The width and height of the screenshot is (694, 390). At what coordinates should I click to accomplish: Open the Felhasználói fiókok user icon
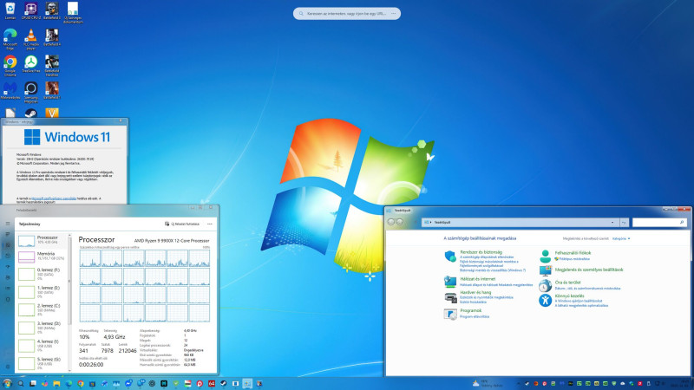click(x=546, y=256)
